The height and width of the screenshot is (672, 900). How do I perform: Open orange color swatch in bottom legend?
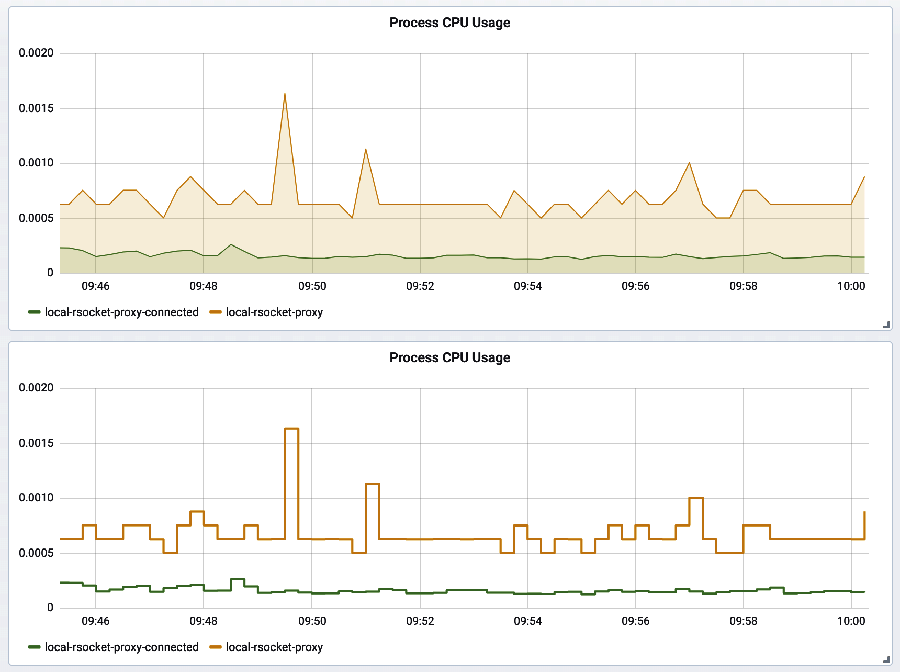[216, 647]
